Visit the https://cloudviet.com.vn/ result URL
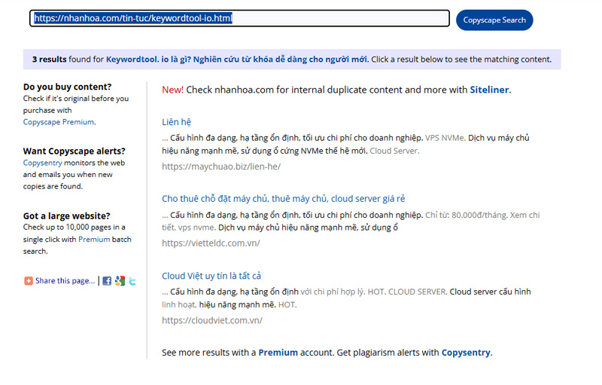This screenshot has height=385, width=602. pos(212,320)
